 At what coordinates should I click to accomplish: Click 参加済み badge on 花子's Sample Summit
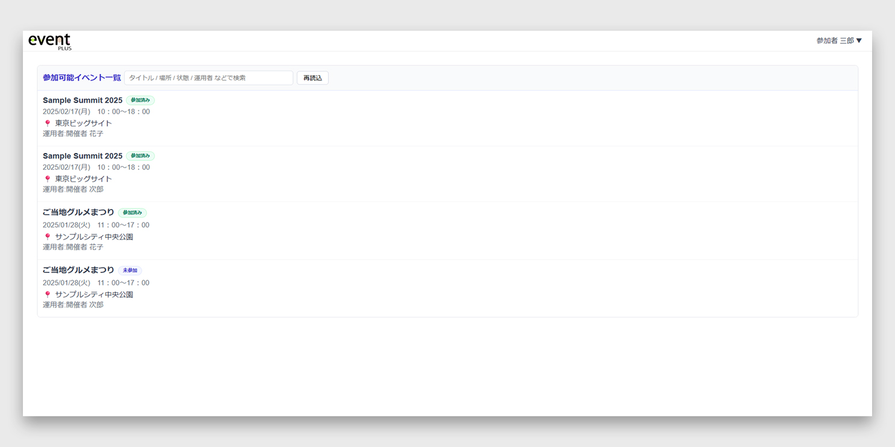140,101
